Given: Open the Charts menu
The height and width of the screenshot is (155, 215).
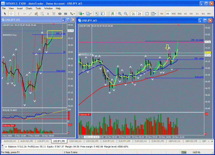Looking at the screenshot, I should tap(29, 8).
